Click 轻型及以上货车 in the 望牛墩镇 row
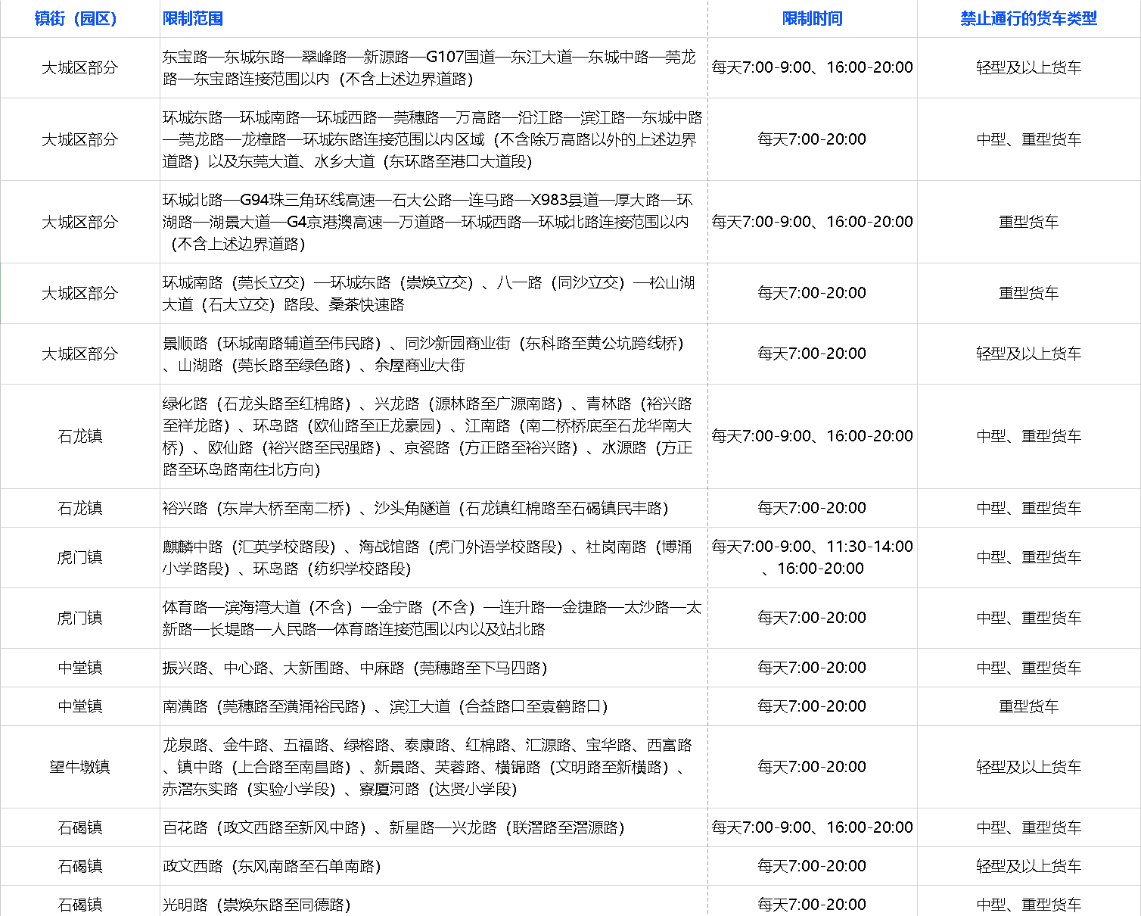Screen dimensions: 1141x916 coord(1028,767)
